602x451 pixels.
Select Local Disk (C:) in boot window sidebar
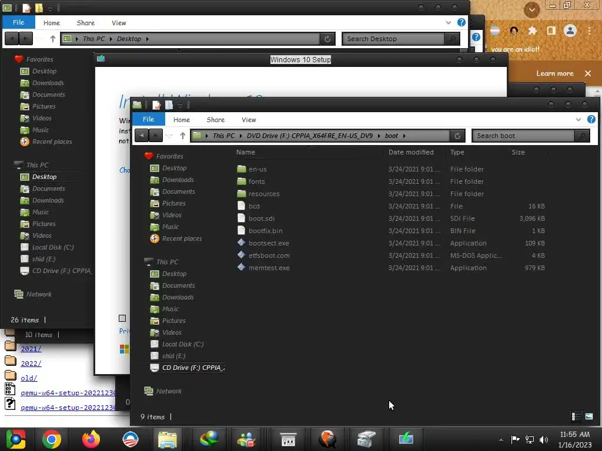pos(183,344)
